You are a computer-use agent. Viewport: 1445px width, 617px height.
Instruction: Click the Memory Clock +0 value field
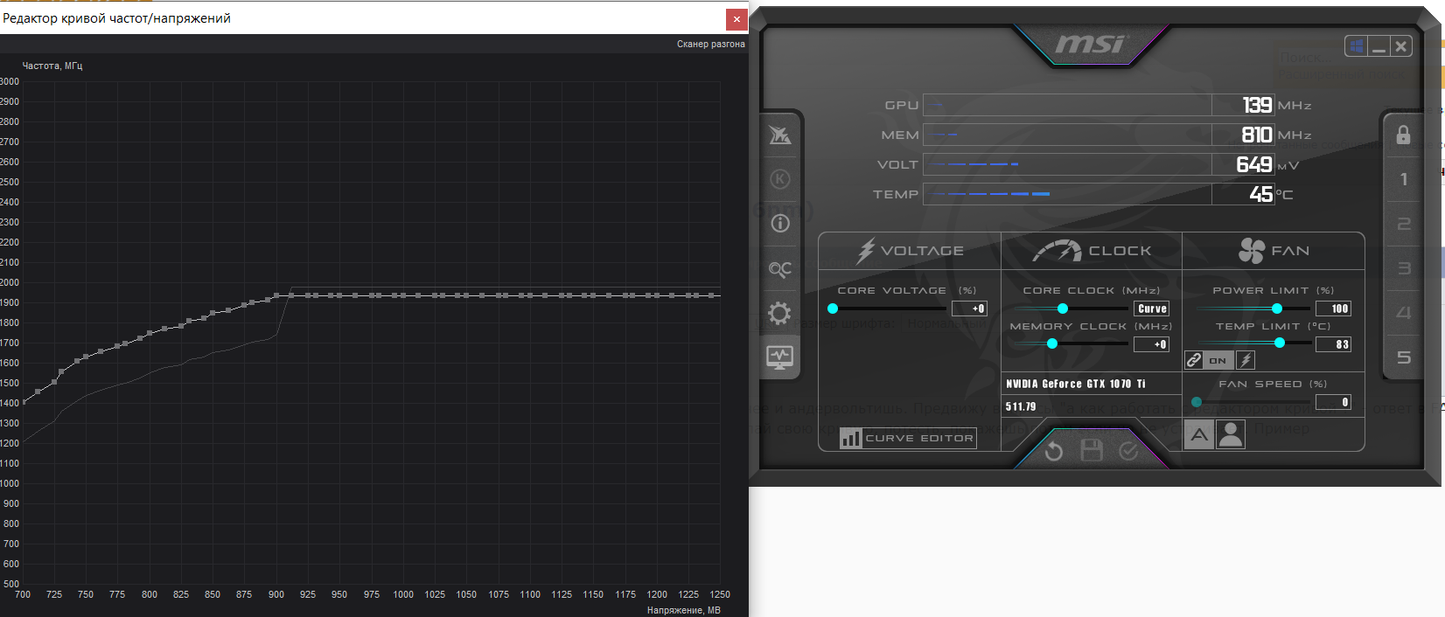coord(1151,344)
